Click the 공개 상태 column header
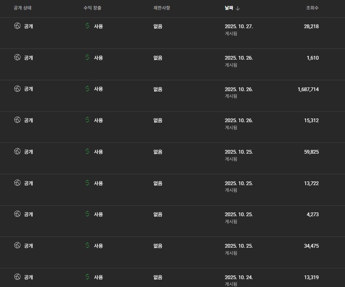The image size is (345, 287). coord(22,8)
